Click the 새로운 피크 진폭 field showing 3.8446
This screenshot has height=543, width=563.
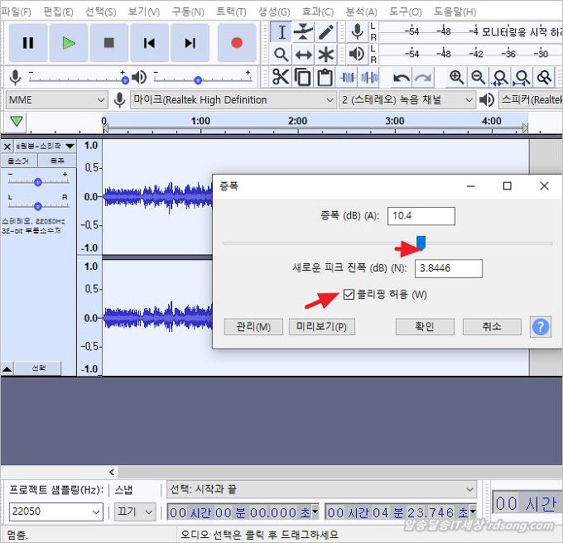(449, 268)
